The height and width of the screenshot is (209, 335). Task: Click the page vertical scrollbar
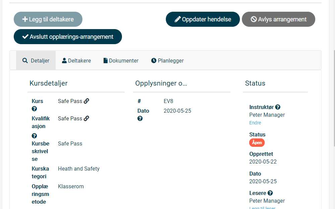pos(335,98)
